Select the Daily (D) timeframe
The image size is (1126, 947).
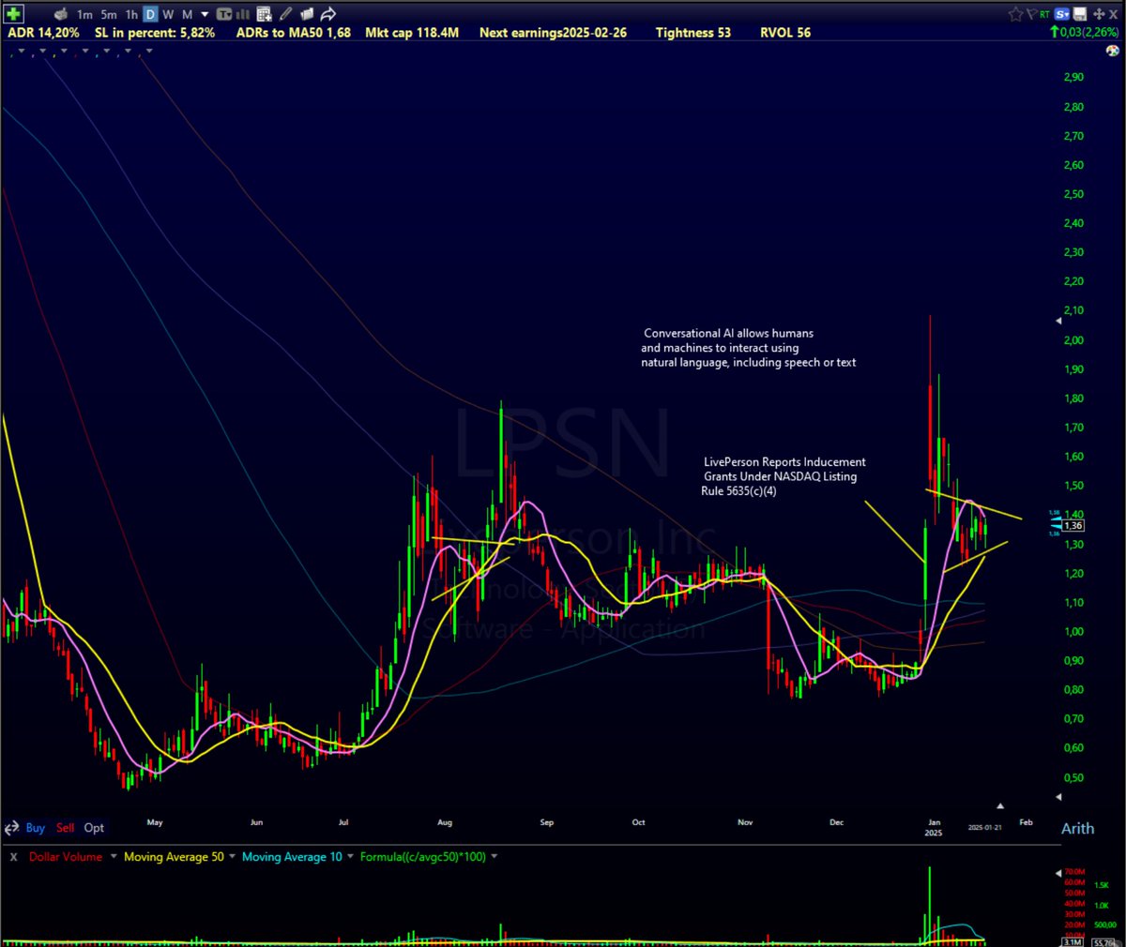(x=150, y=14)
